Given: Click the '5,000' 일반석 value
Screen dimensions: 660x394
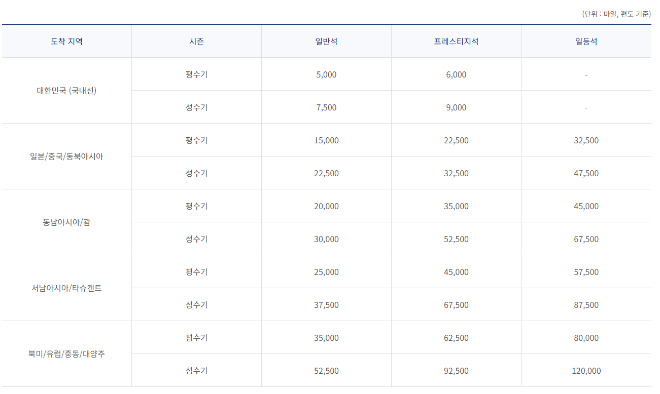Looking at the screenshot, I should coord(326,74).
